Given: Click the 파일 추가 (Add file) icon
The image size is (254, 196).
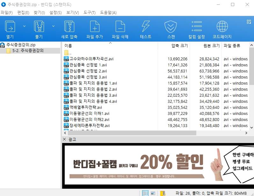Looking at the screenshot, I should click(95, 26).
